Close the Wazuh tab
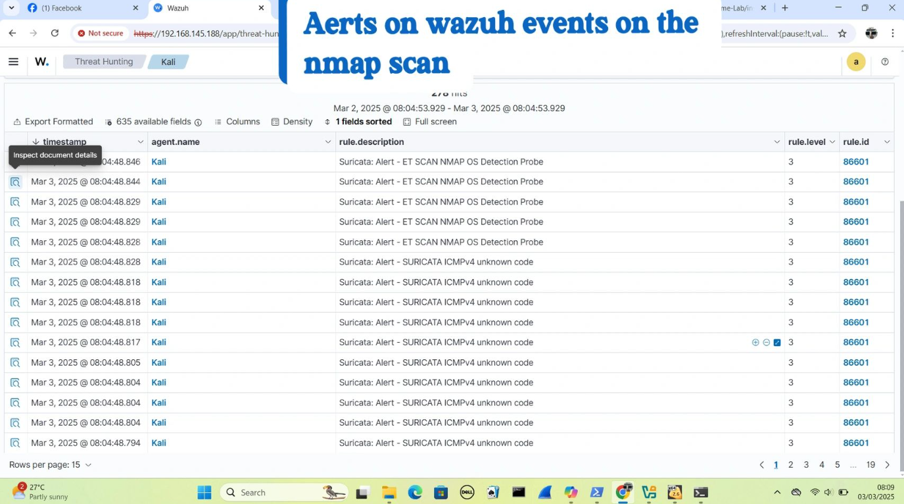The width and height of the screenshot is (904, 504). tap(261, 8)
